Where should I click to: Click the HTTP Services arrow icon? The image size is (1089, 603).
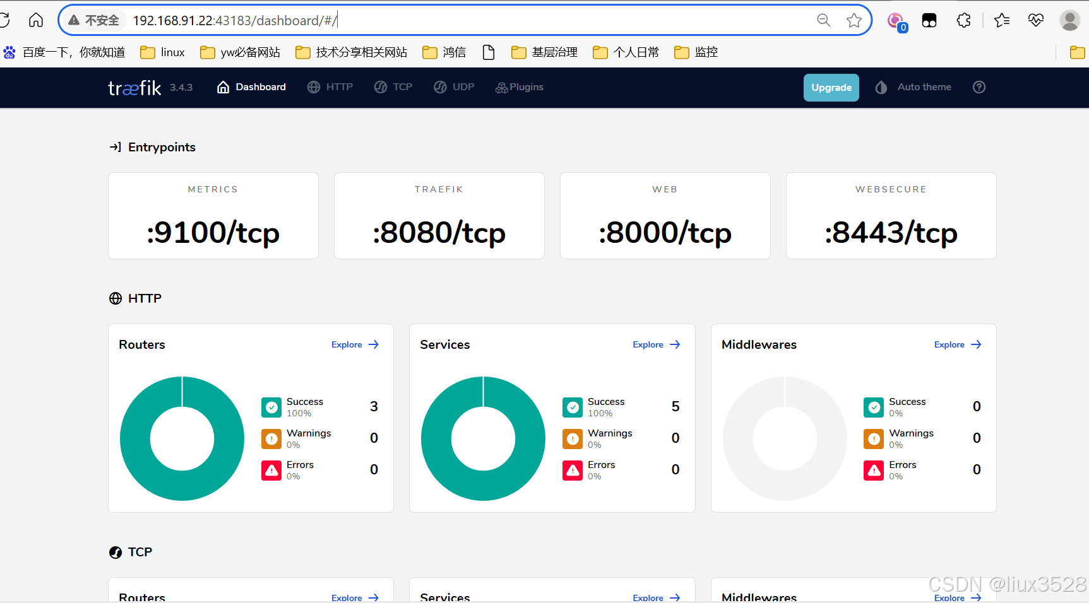tap(675, 344)
